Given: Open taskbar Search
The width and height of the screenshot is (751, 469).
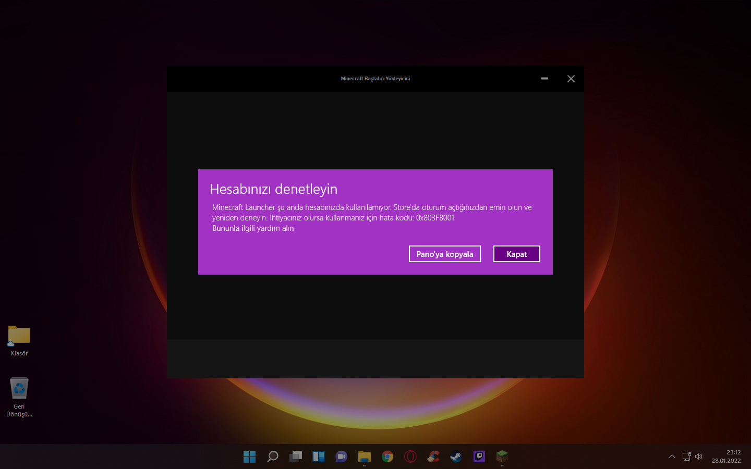Looking at the screenshot, I should (273, 456).
